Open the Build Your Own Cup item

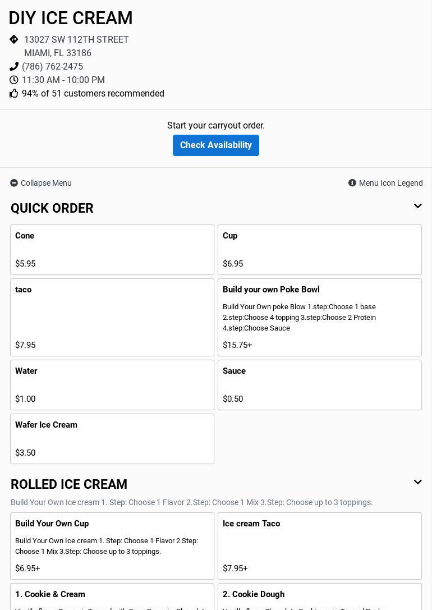[x=112, y=545]
